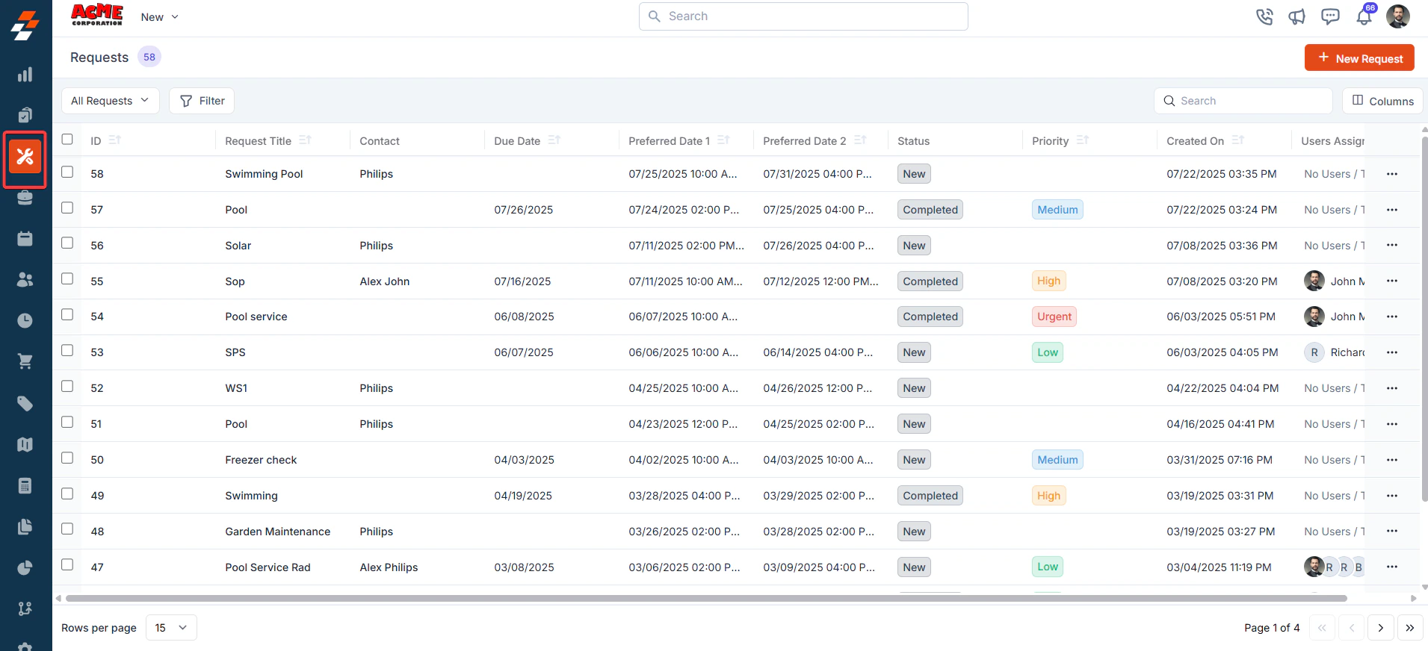
Task: Click the horizontal scrollbar under the table
Action: click(x=706, y=598)
